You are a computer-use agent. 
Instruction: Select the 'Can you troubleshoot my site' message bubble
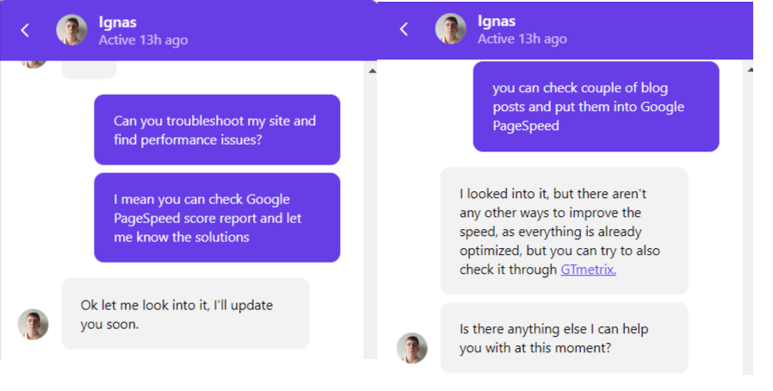coord(217,130)
